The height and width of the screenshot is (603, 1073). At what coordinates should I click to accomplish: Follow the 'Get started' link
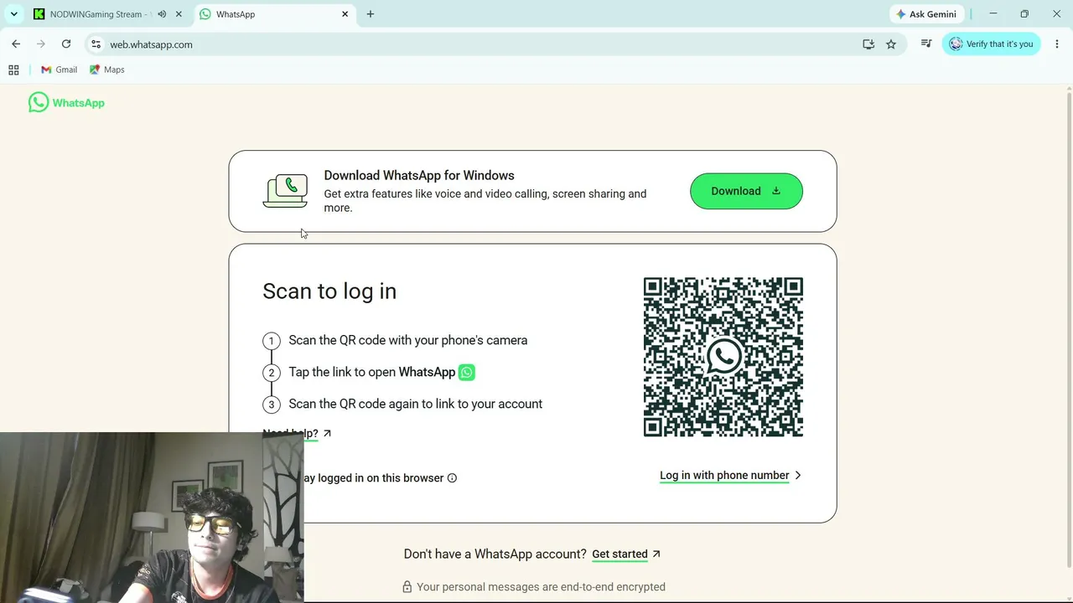626,554
